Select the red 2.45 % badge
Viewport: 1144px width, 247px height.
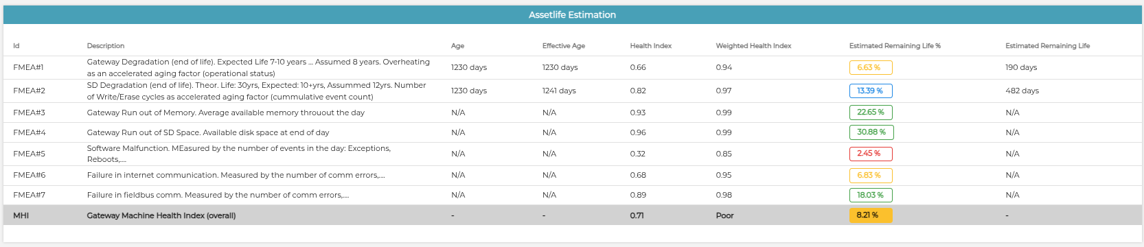[x=870, y=153]
